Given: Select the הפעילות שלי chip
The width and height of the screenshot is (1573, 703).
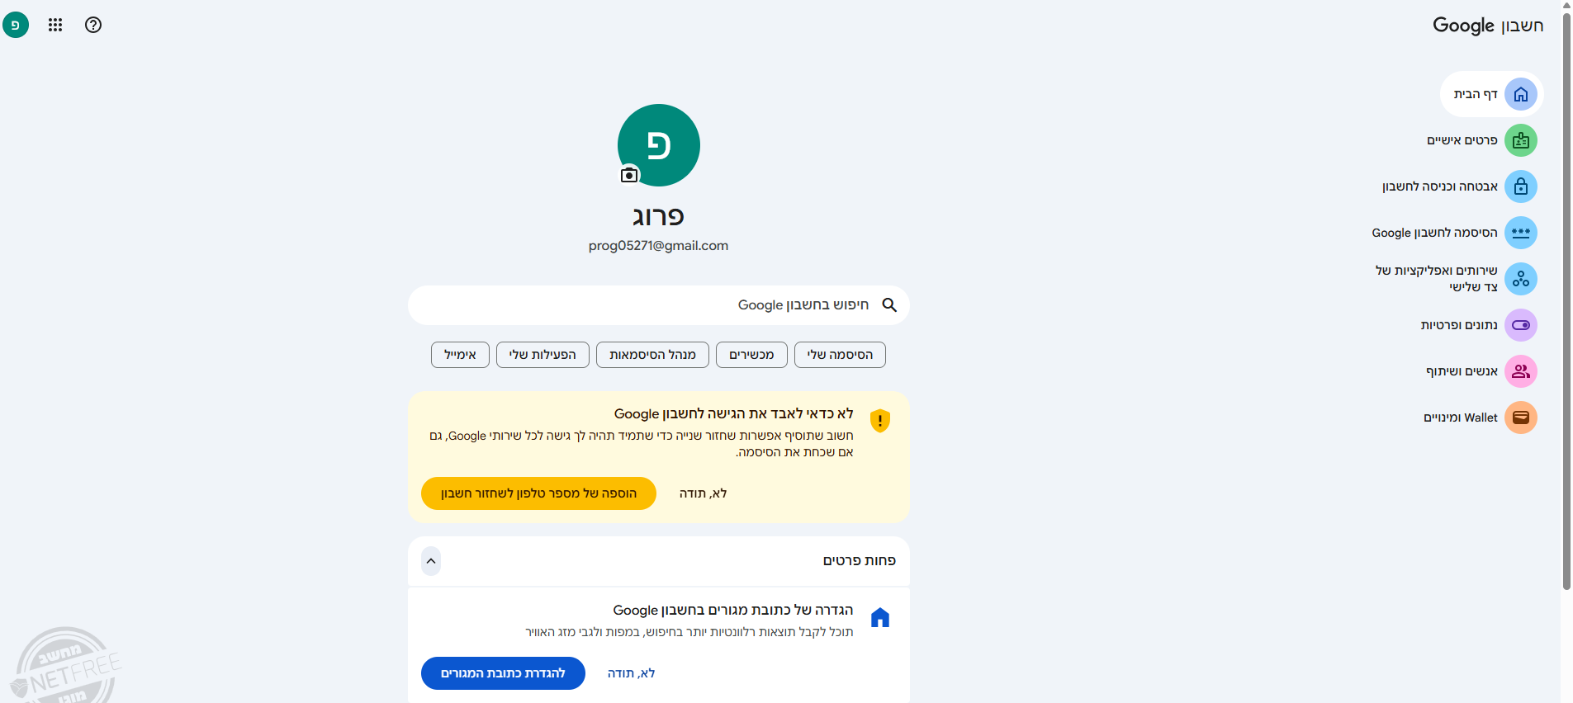Looking at the screenshot, I should click(x=542, y=355).
